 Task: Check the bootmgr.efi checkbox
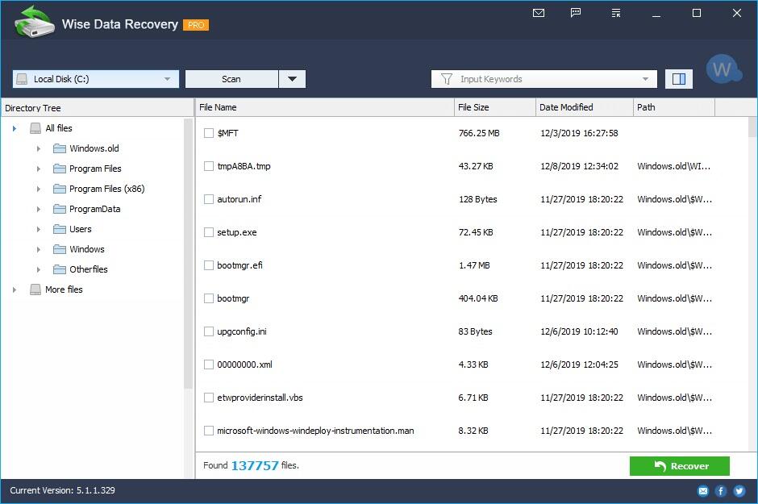208,265
